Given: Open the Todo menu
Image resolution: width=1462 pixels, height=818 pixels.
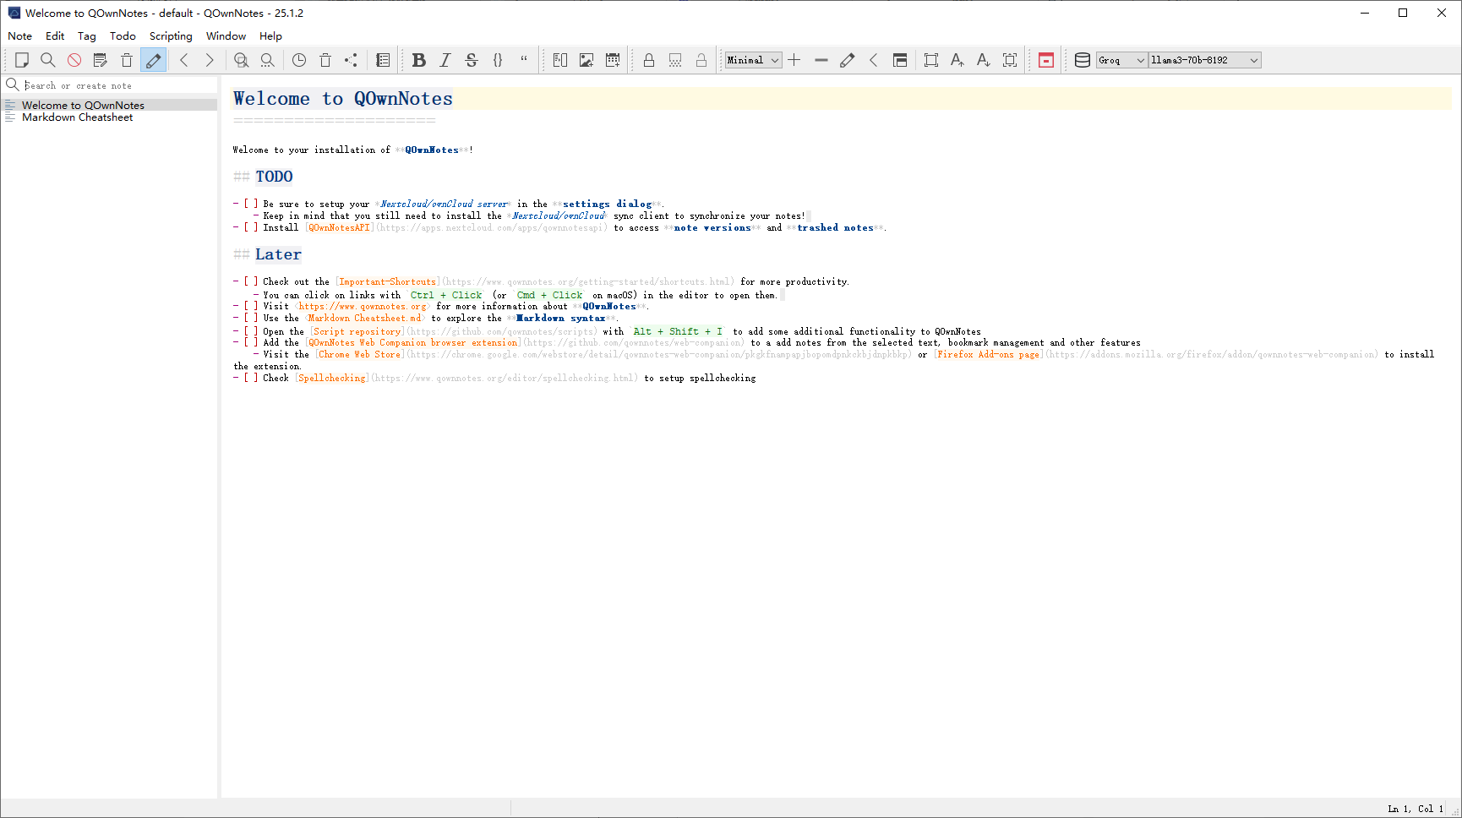Looking at the screenshot, I should (x=123, y=36).
